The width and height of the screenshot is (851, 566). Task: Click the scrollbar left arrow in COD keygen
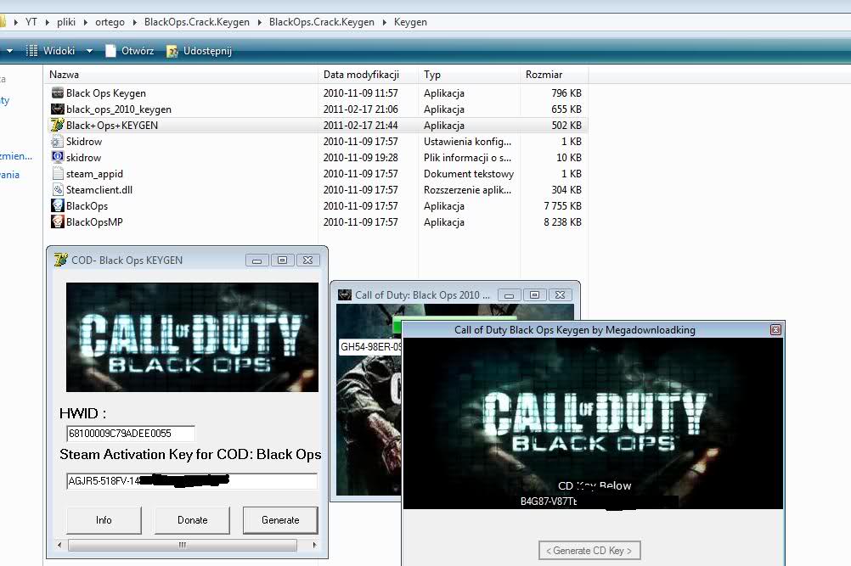(59, 545)
